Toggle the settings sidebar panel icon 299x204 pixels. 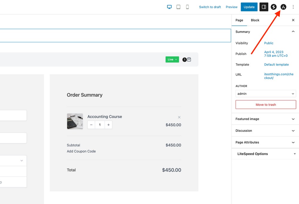click(264, 7)
